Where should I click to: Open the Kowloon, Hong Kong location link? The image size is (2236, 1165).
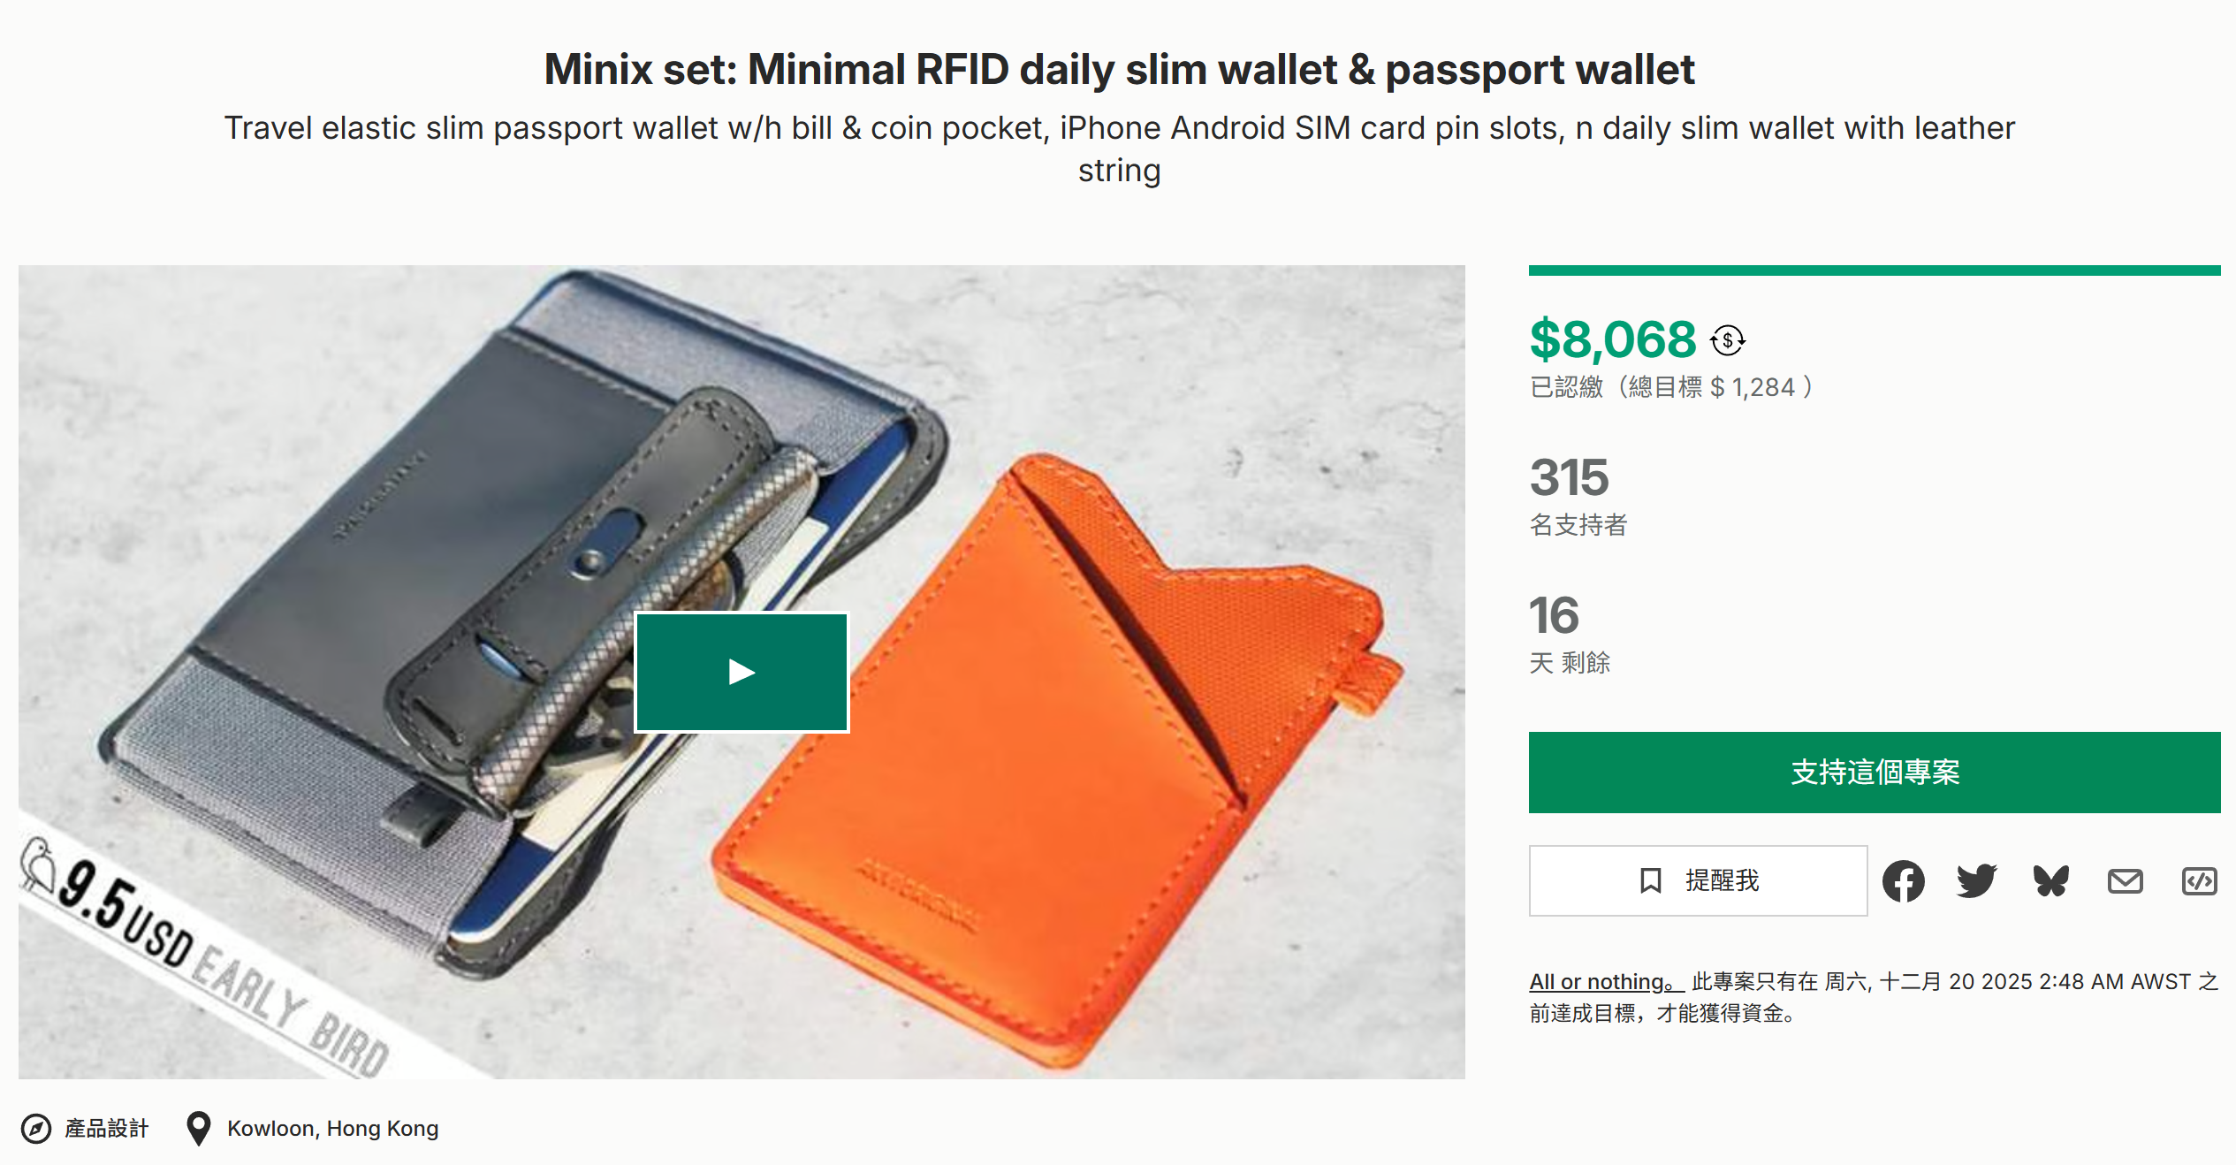click(332, 1129)
